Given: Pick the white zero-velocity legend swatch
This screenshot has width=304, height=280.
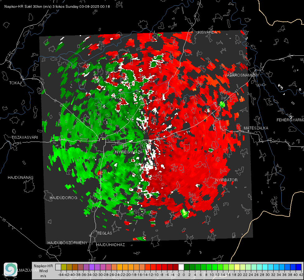Looking at the screenshot, I should click(x=181, y=267).
